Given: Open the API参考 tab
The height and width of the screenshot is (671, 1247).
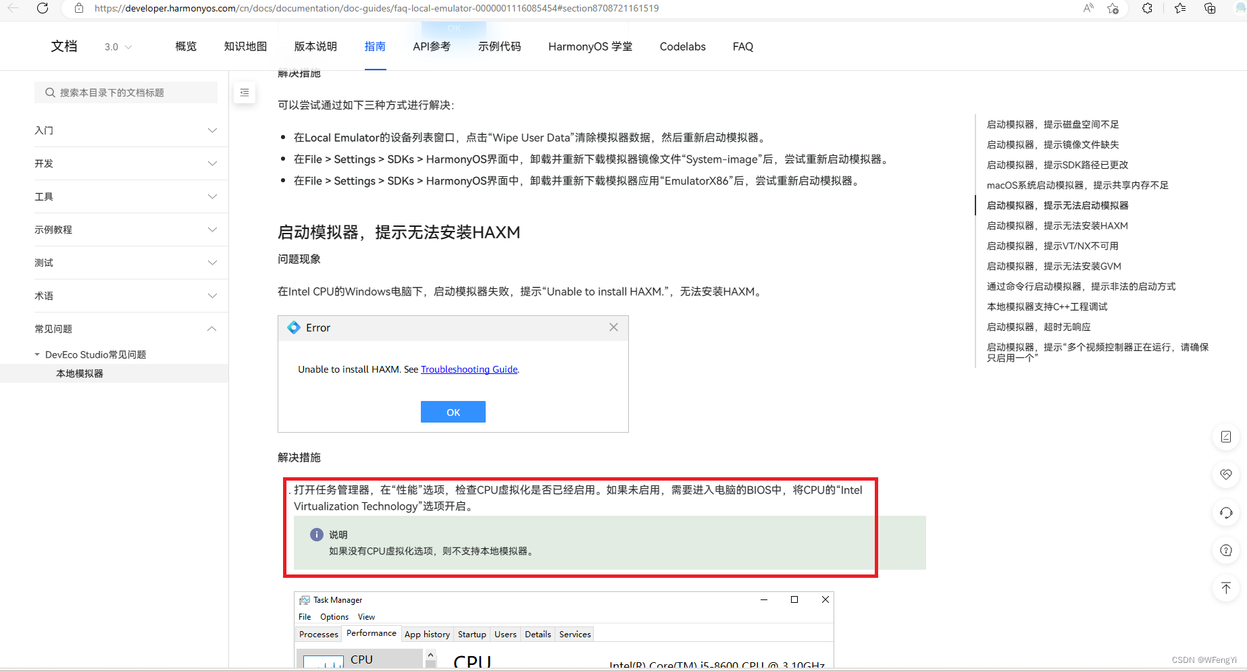Looking at the screenshot, I should (432, 47).
